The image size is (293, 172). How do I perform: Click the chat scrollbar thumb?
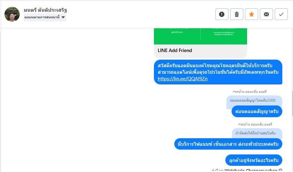coord(292,103)
